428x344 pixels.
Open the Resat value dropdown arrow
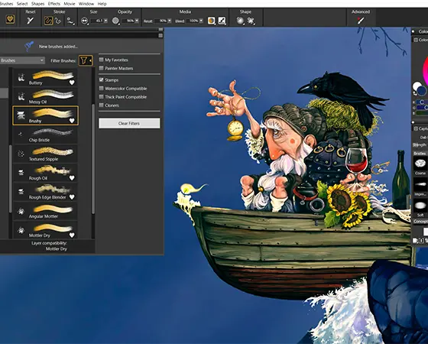click(170, 21)
